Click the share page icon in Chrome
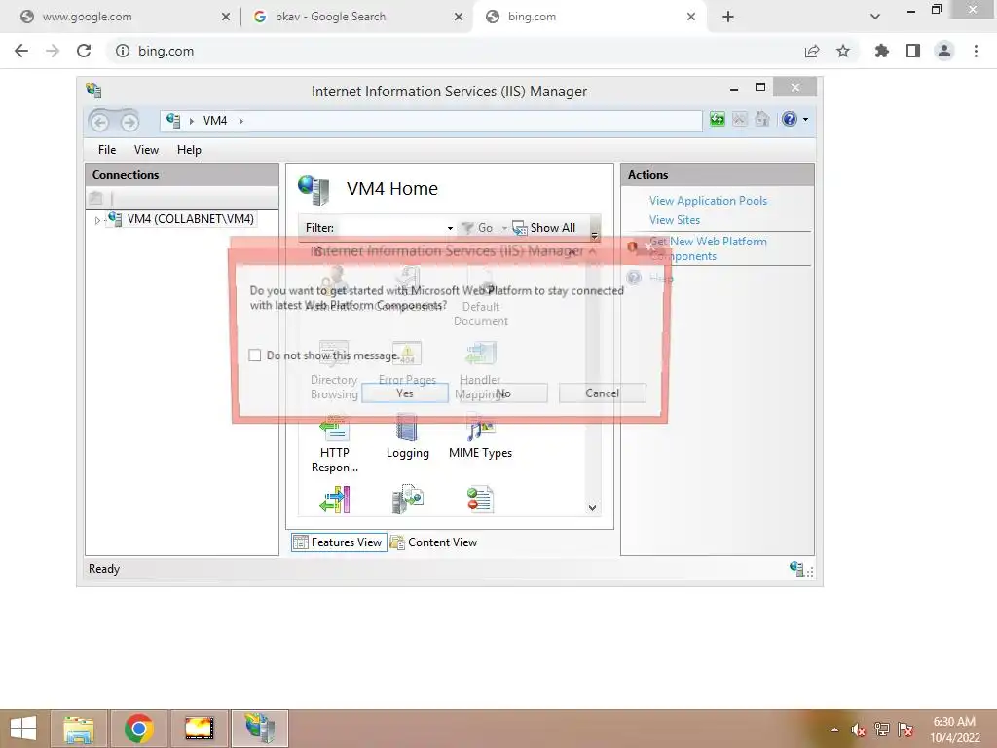The width and height of the screenshot is (997, 748). 812,51
